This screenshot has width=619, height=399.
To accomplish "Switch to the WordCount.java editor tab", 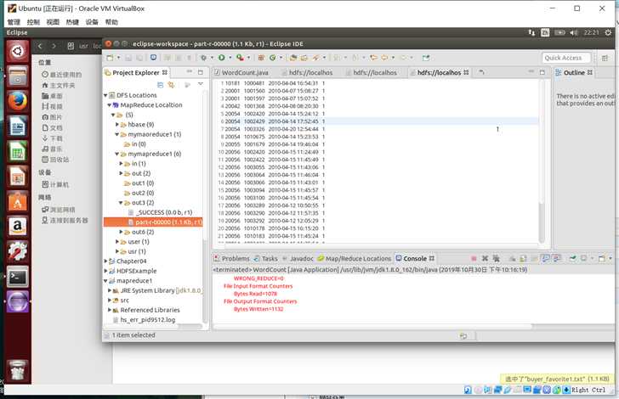I will tap(241, 72).
